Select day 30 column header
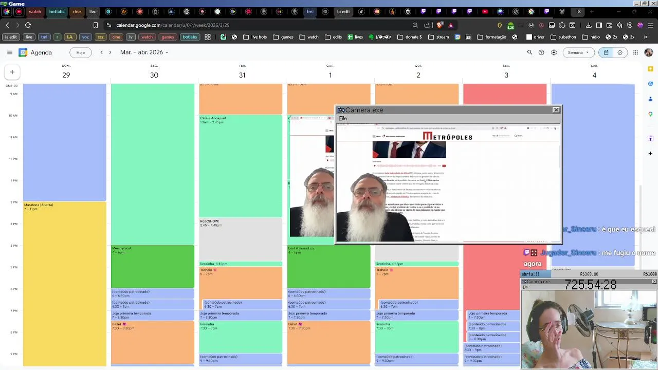The height and width of the screenshot is (370, 658). click(154, 75)
